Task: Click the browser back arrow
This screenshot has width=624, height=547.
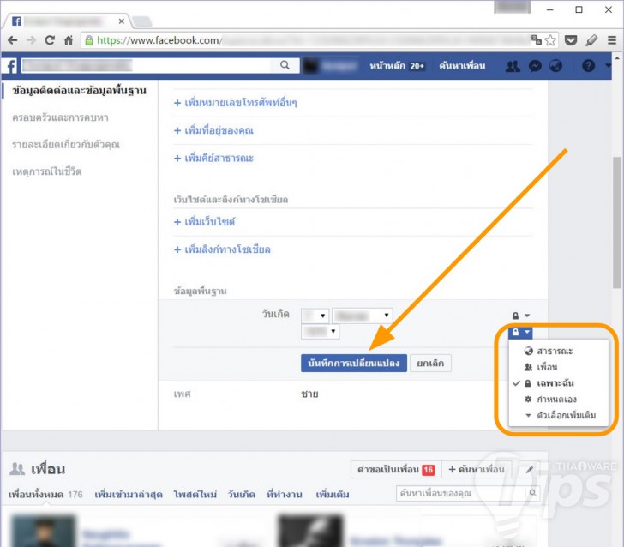Action: (13, 40)
